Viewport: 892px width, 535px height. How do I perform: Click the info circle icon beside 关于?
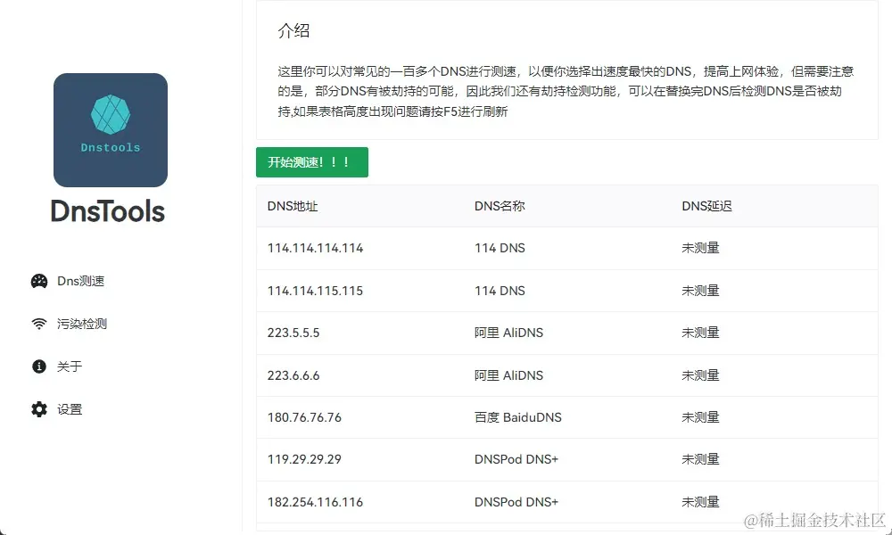point(39,366)
